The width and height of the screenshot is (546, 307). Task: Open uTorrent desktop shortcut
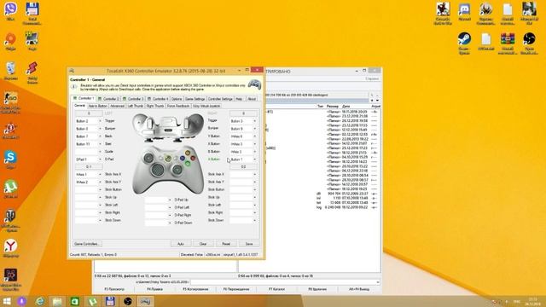point(10,188)
